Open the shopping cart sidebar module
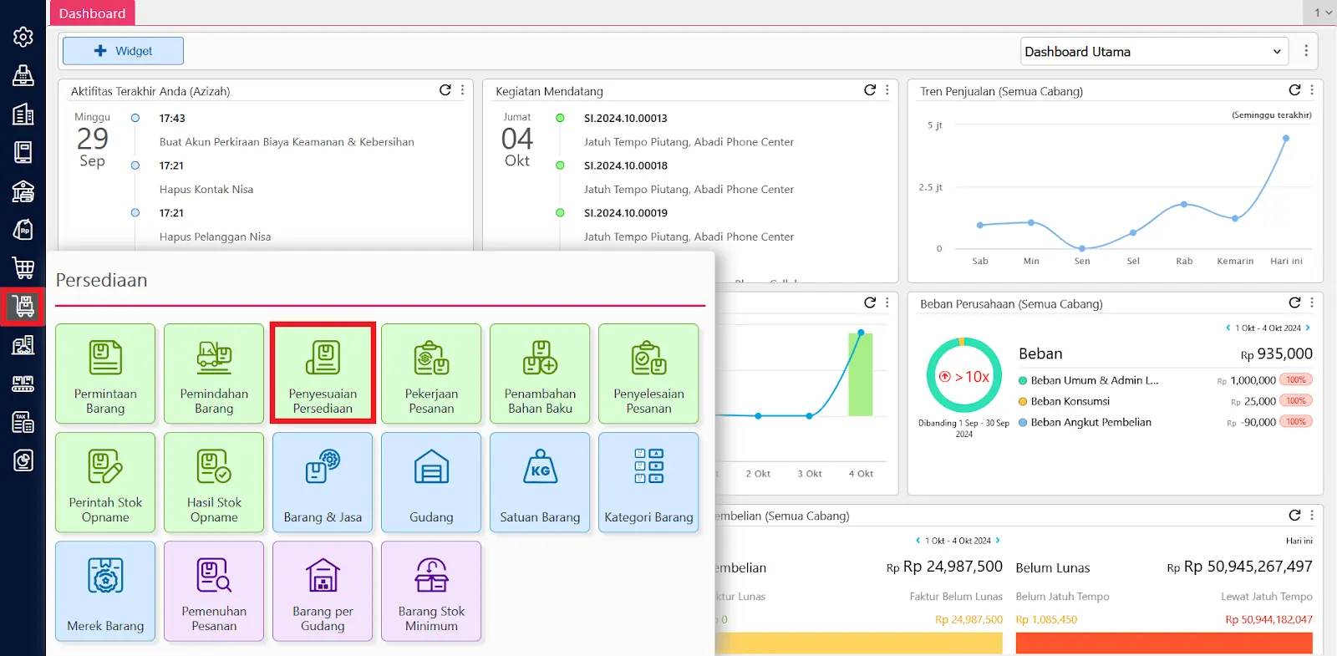This screenshot has height=656, width=1337. 23,268
